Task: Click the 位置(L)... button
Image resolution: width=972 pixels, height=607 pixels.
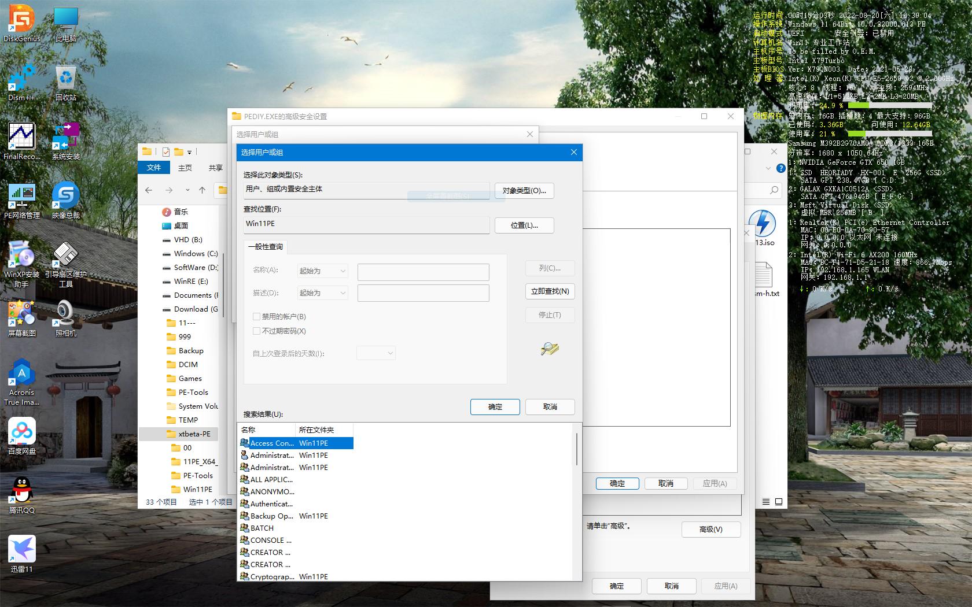Action: [524, 225]
